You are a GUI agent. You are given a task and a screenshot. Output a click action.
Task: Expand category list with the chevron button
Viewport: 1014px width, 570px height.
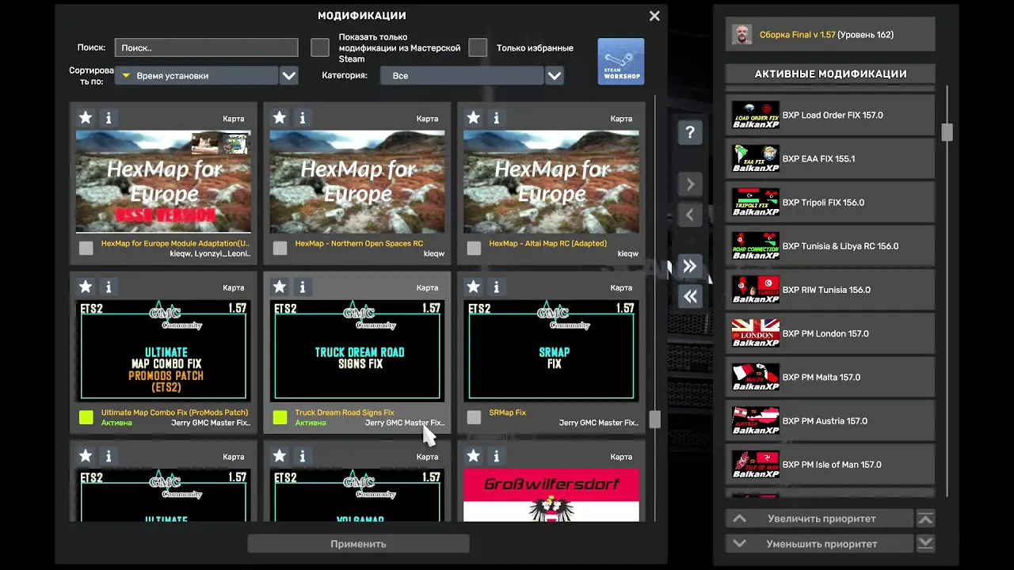click(555, 76)
